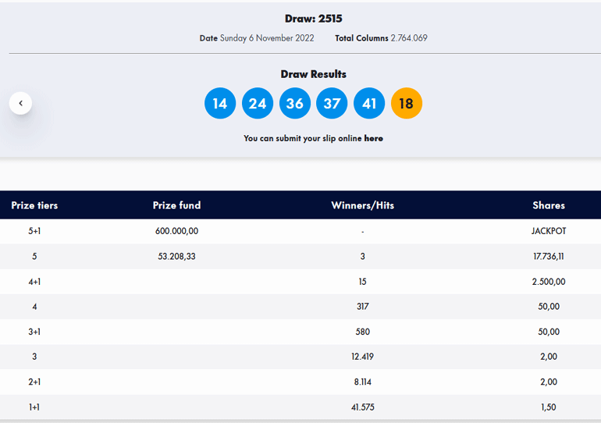Click the 600.000,00 prize fund amount

(x=176, y=231)
